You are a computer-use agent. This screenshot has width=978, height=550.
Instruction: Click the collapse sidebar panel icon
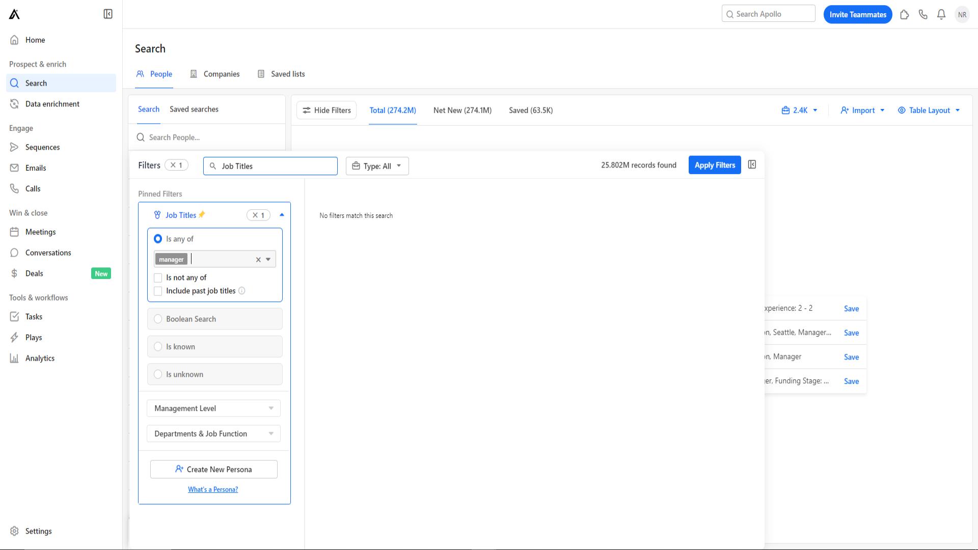click(x=108, y=14)
